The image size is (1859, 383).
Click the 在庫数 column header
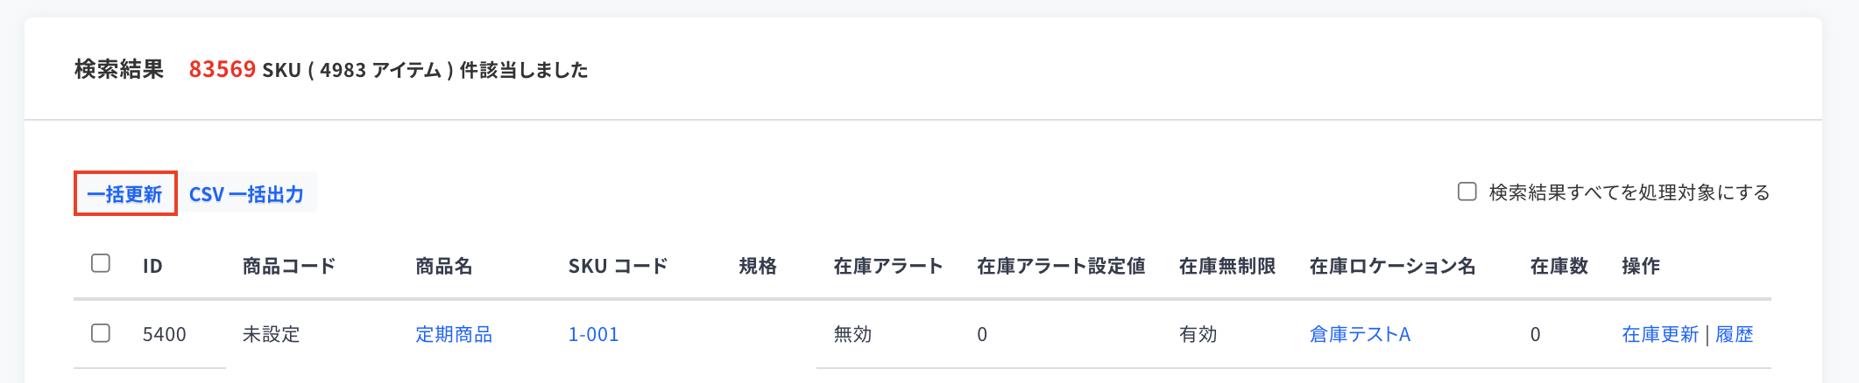point(1559,266)
